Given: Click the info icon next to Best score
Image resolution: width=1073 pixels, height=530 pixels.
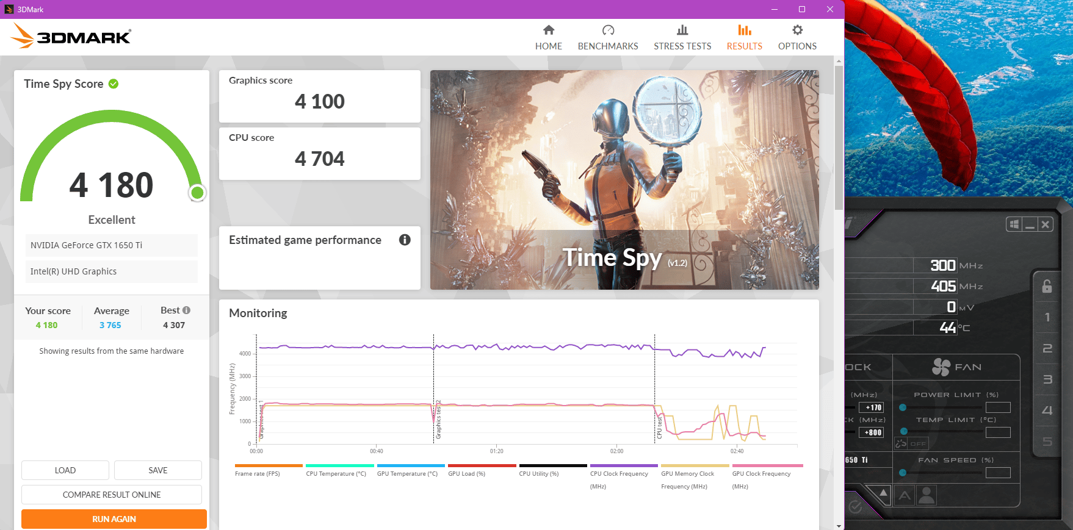Looking at the screenshot, I should tap(186, 310).
